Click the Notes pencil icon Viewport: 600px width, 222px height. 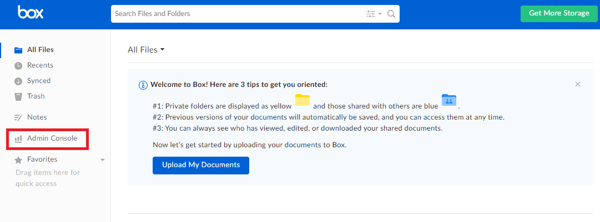coord(18,117)
